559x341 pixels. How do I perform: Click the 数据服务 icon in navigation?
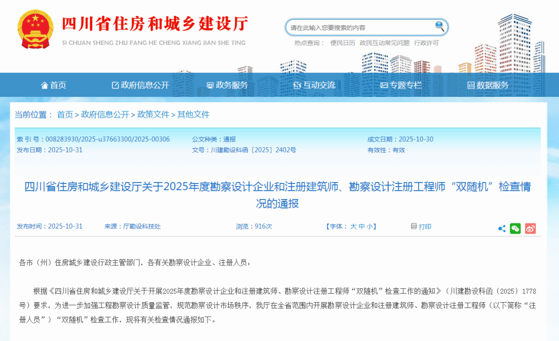[x=470, y=85]
